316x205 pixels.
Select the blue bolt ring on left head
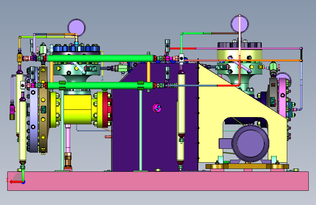pyautogui.click(x=77, y=48)
